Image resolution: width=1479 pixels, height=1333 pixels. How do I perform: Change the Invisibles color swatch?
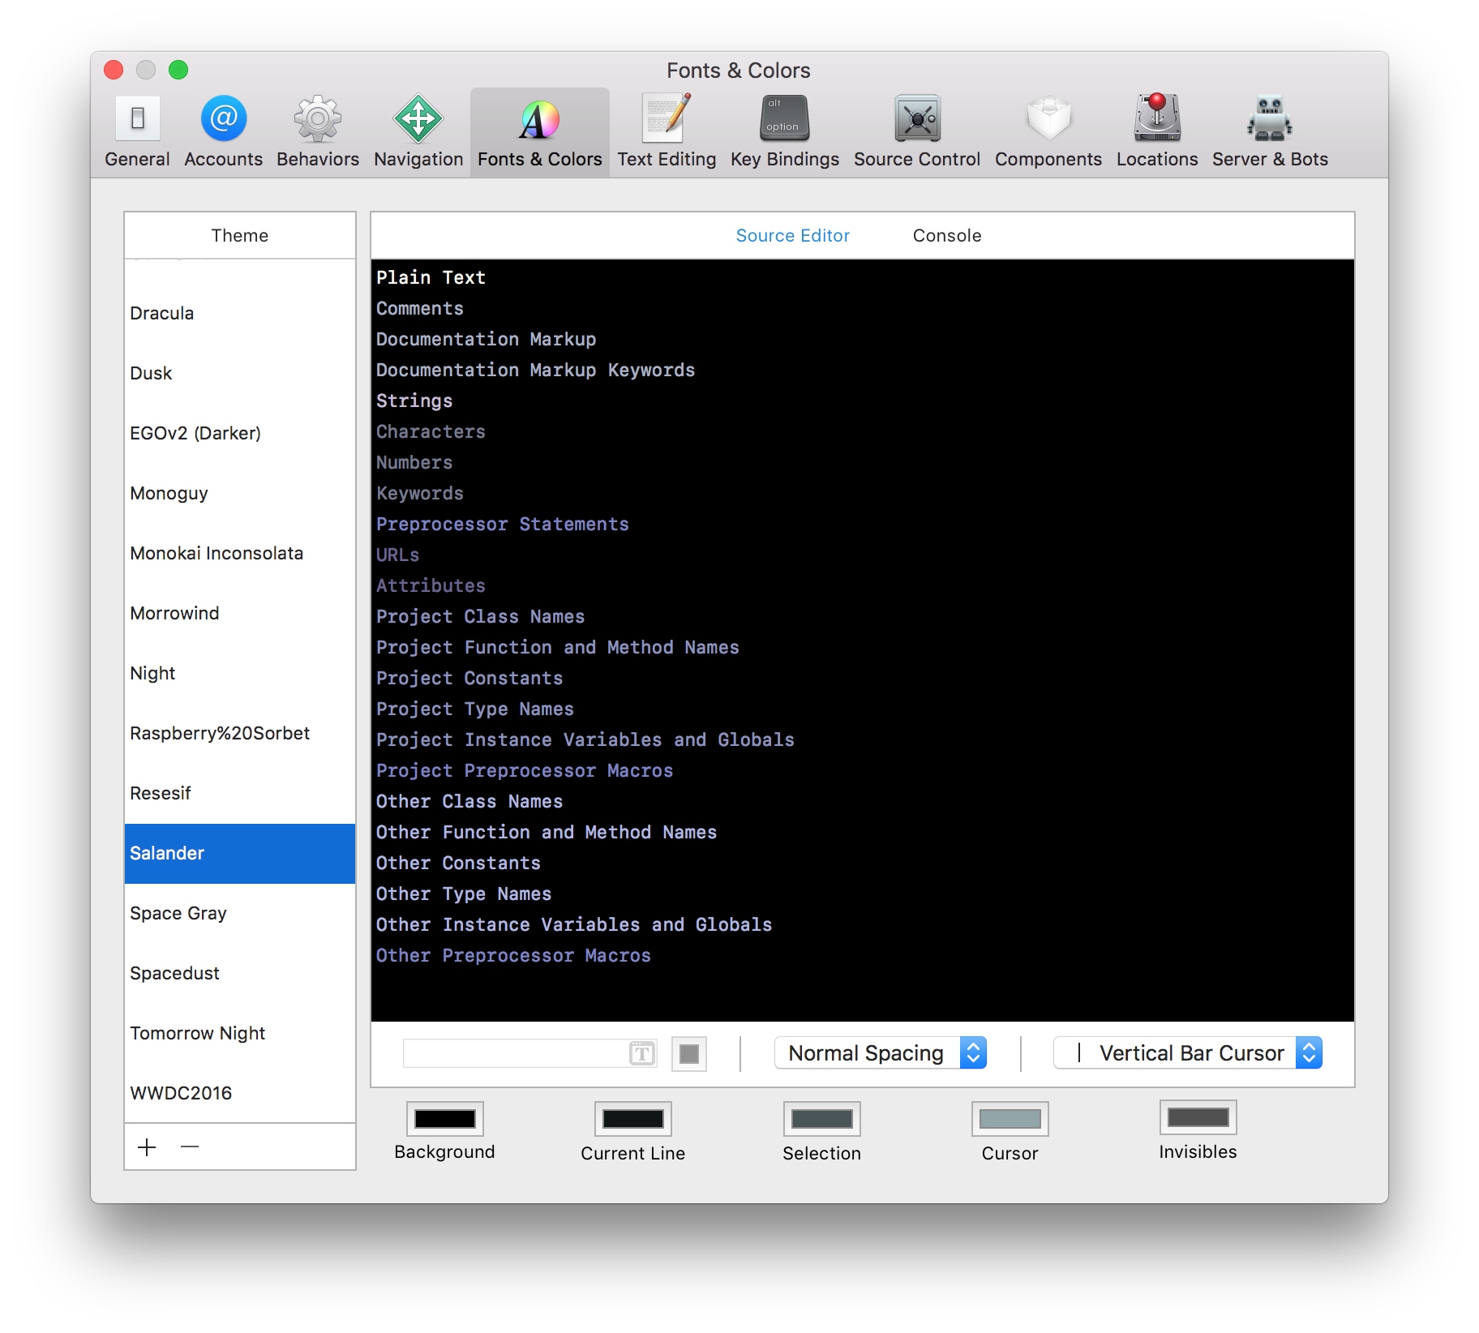point(1198,1117)
